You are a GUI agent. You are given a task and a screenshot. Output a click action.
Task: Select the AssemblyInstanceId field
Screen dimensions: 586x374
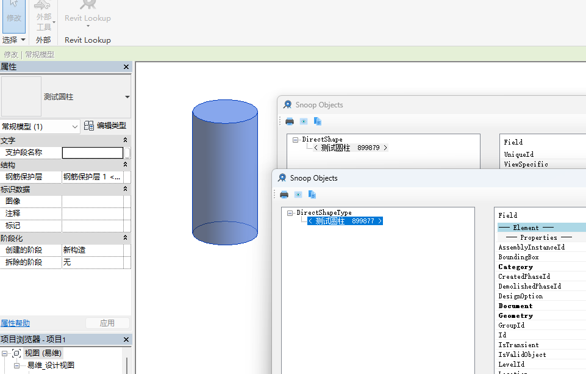(x=532, y=247)
